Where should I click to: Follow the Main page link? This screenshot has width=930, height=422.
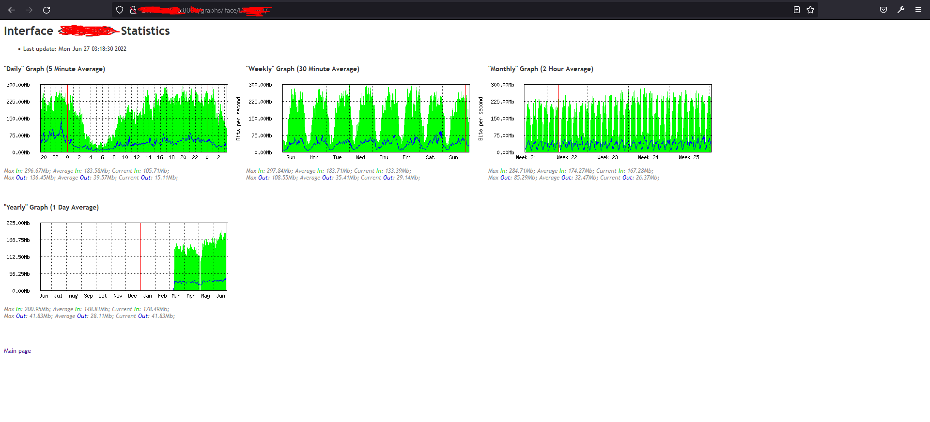click(x=17, y=351)
